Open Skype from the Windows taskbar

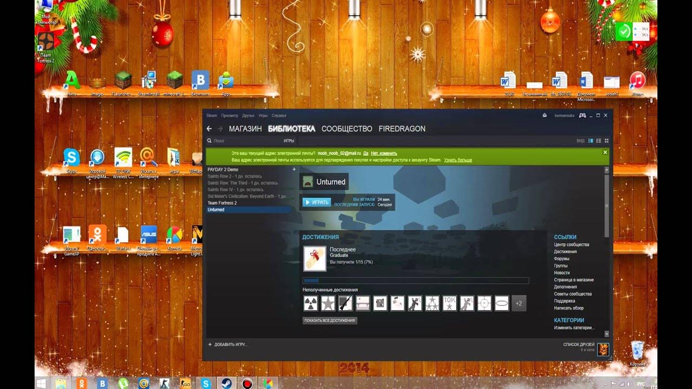tap(205, 383)
